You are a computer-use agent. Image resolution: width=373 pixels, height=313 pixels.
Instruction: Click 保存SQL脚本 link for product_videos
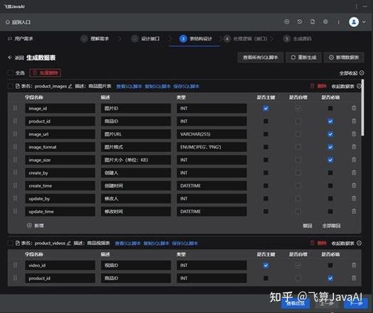185,243
